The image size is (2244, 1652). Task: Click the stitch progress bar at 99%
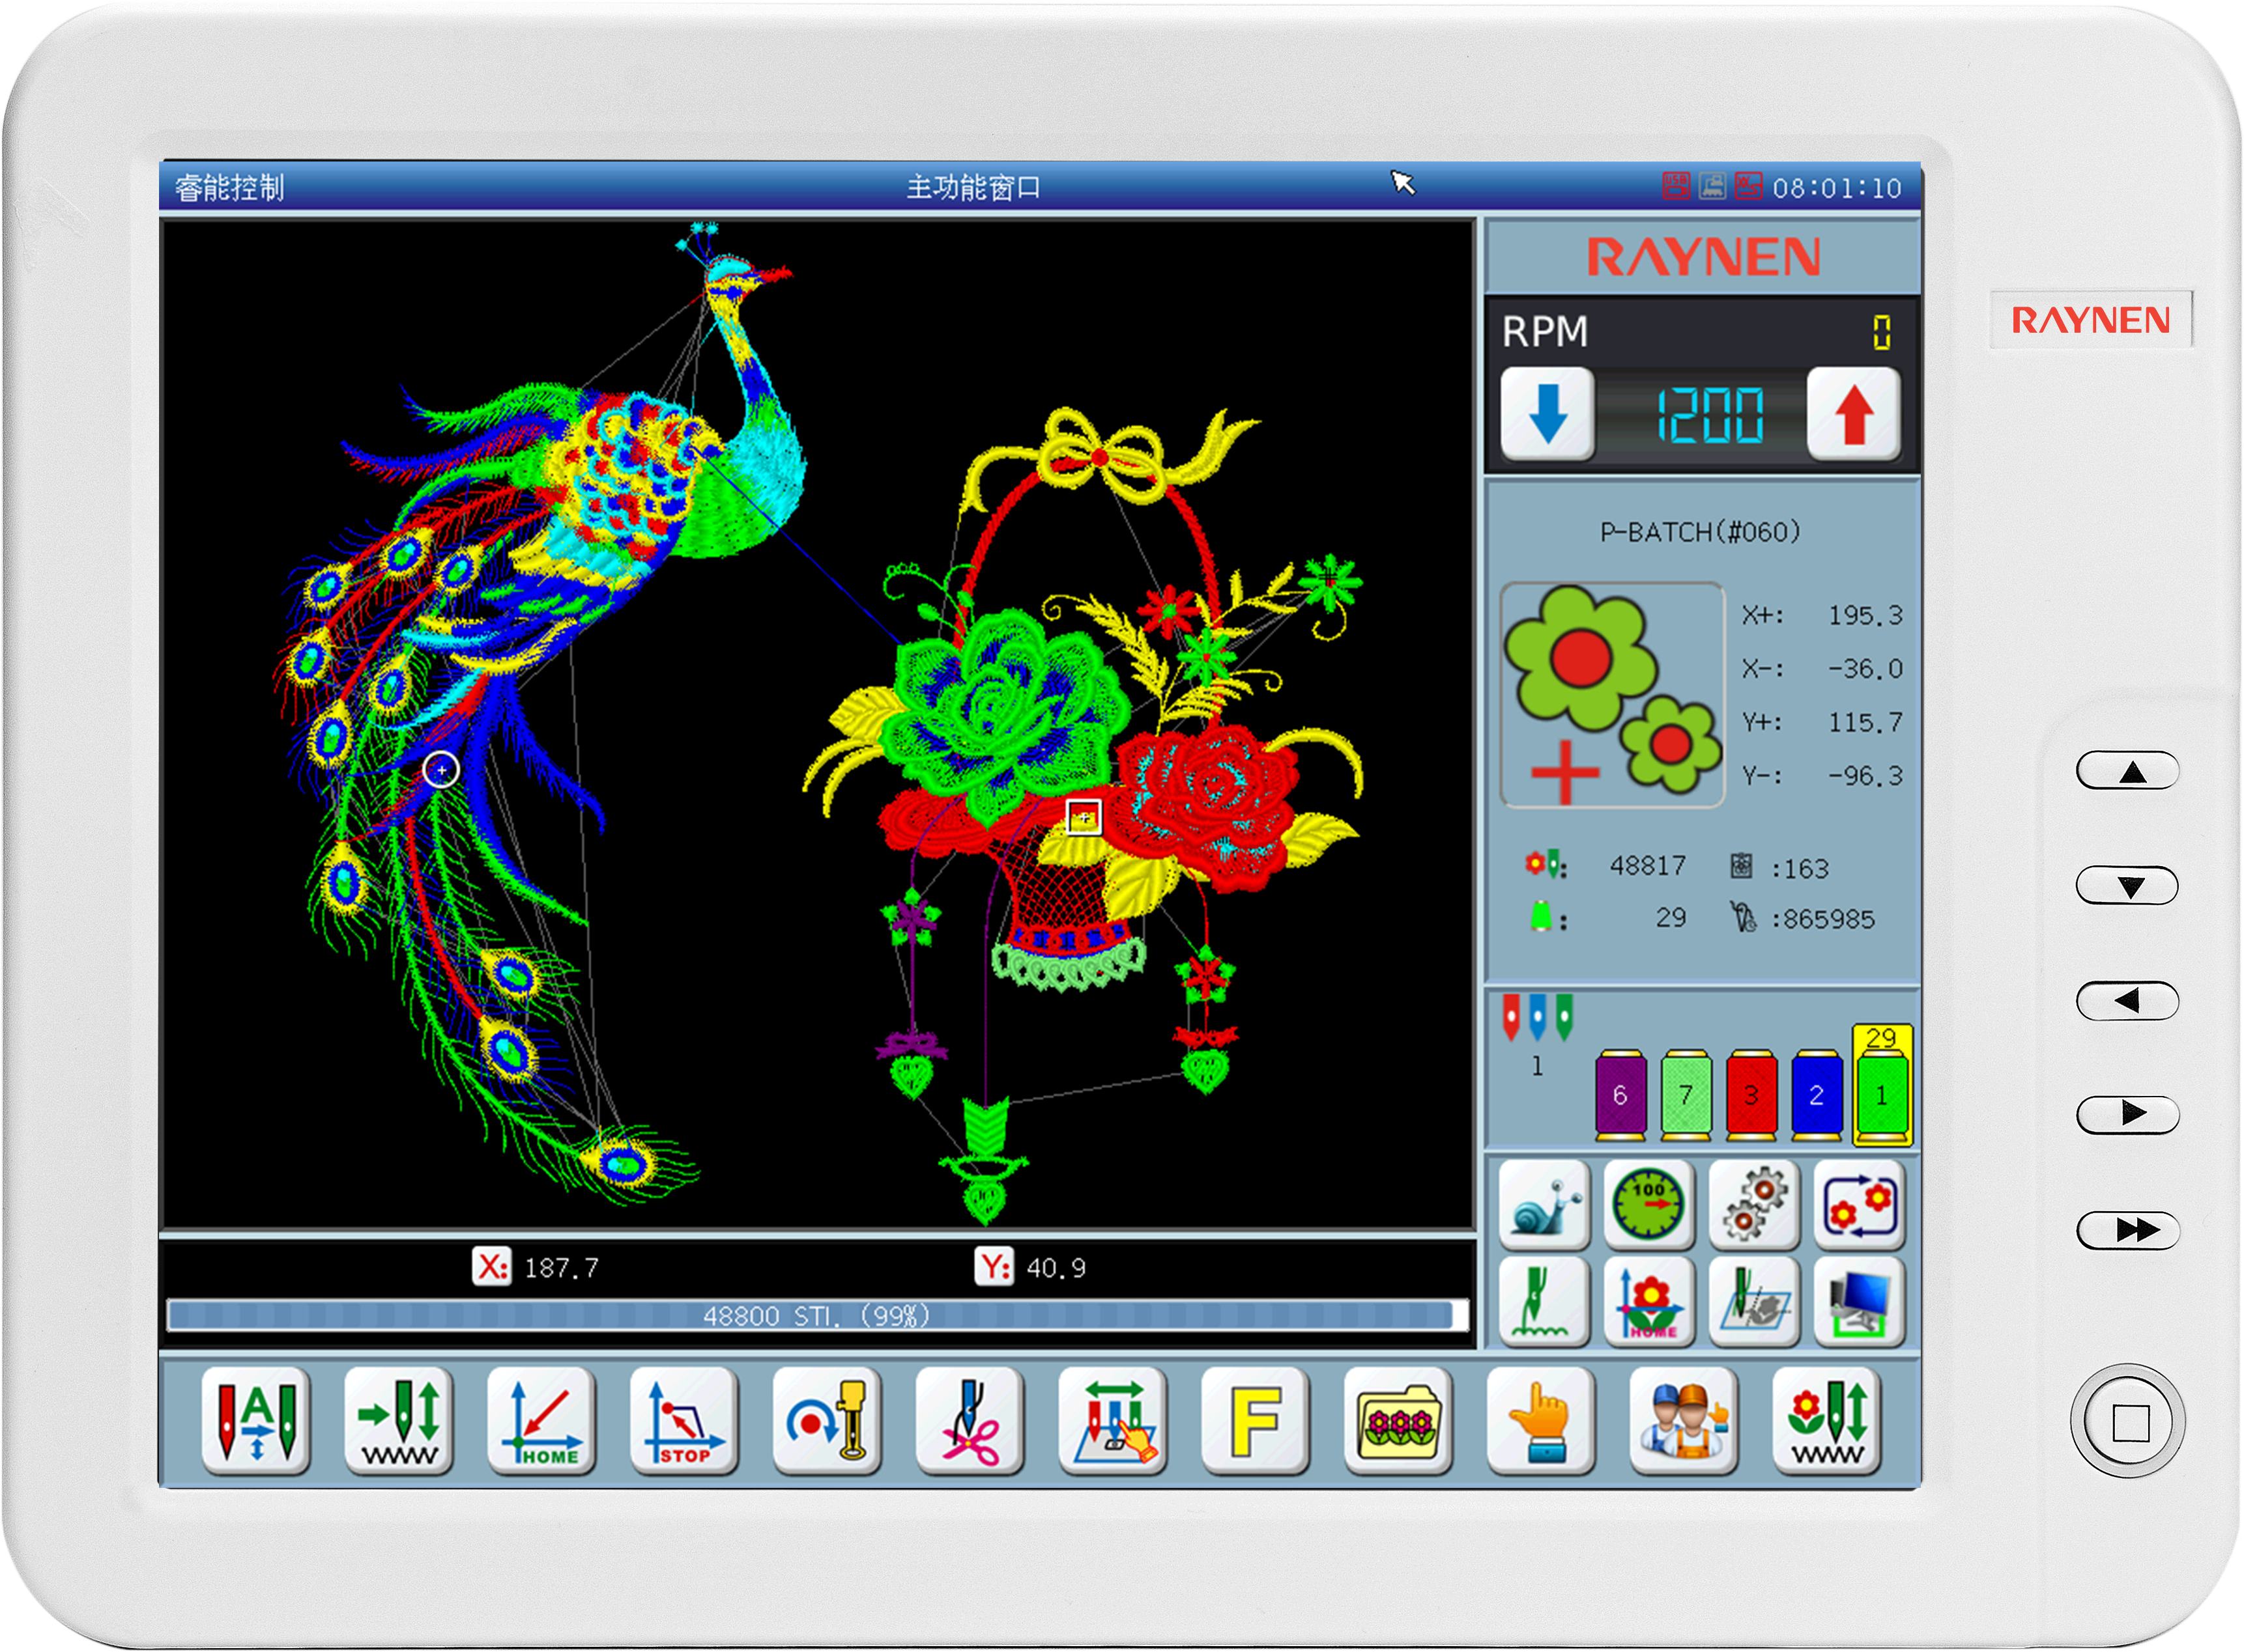click(816, 1316)
